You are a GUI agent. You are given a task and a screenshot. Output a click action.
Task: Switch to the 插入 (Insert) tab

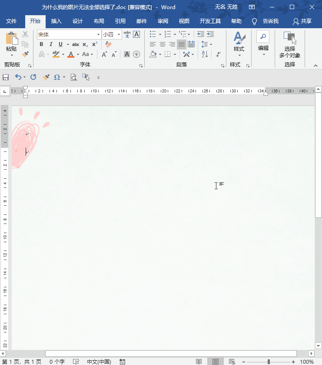(x=56, y=21)
